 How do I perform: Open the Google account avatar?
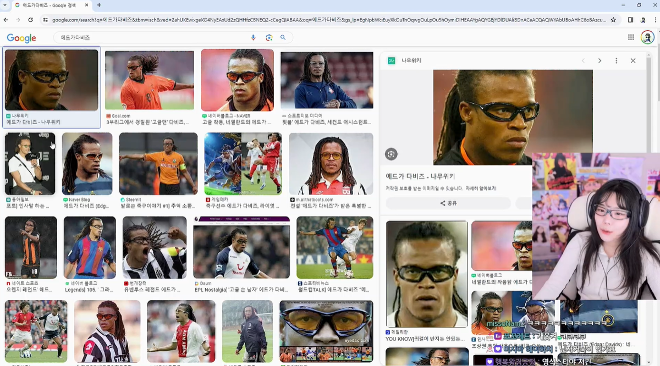[647, 37]
